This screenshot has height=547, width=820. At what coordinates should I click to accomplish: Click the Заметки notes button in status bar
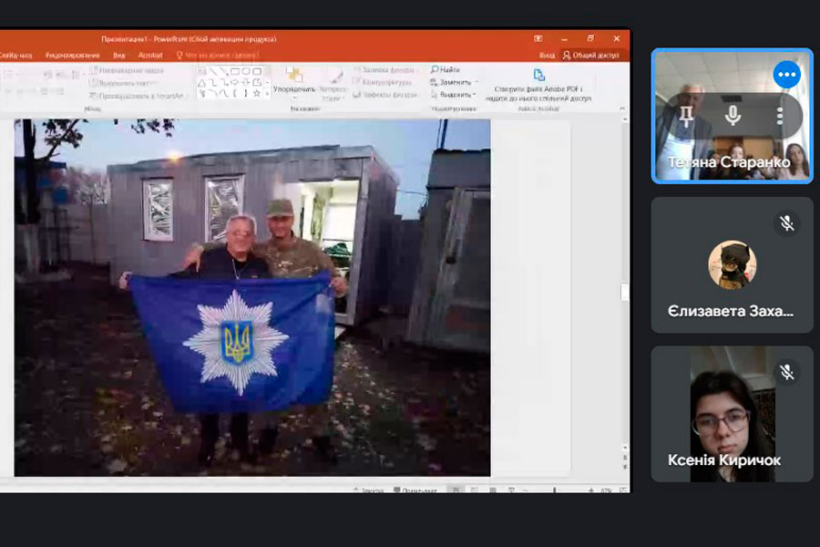(x=370, y=490)
